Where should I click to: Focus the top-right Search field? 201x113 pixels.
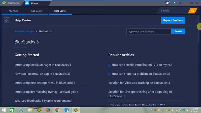pos(173,11)
